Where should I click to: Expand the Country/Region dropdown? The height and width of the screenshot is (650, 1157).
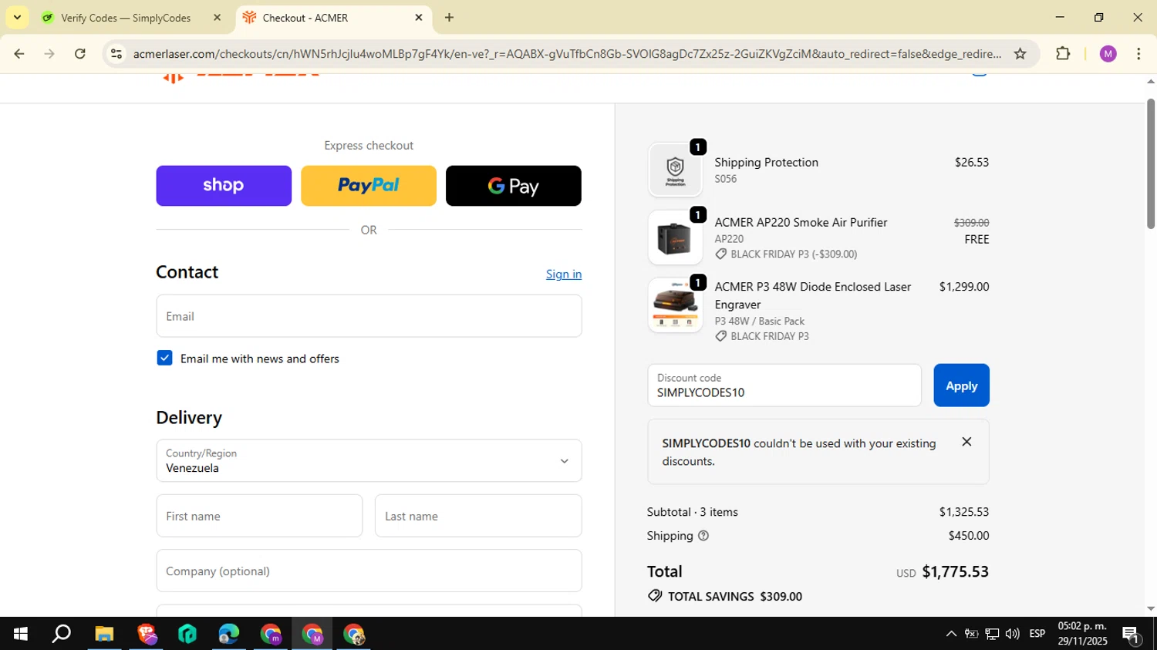(x=369, y=460)
